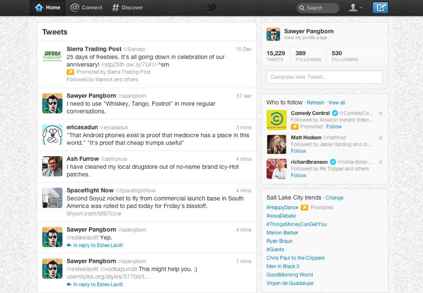Open Chris Paul to the Clippers trend
The image size is (423, 293).
click(296, 258)
